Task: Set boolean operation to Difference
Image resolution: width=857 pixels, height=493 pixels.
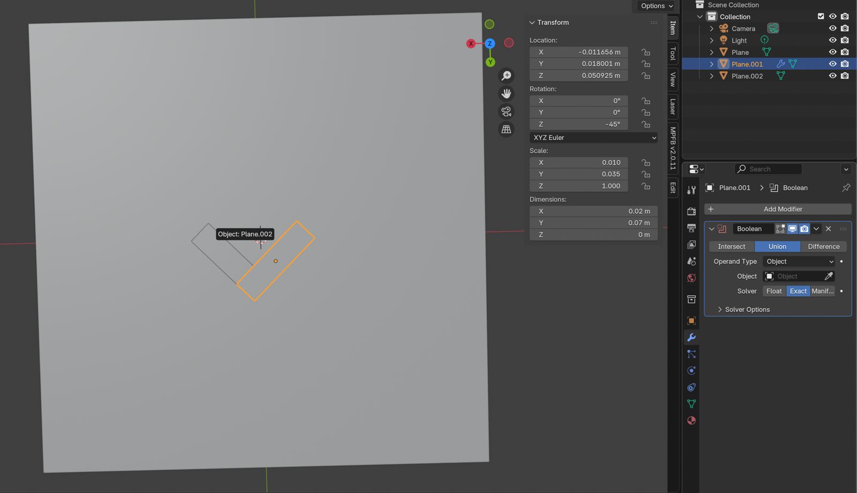Action: pyautogui.click(x=823, y=246)
